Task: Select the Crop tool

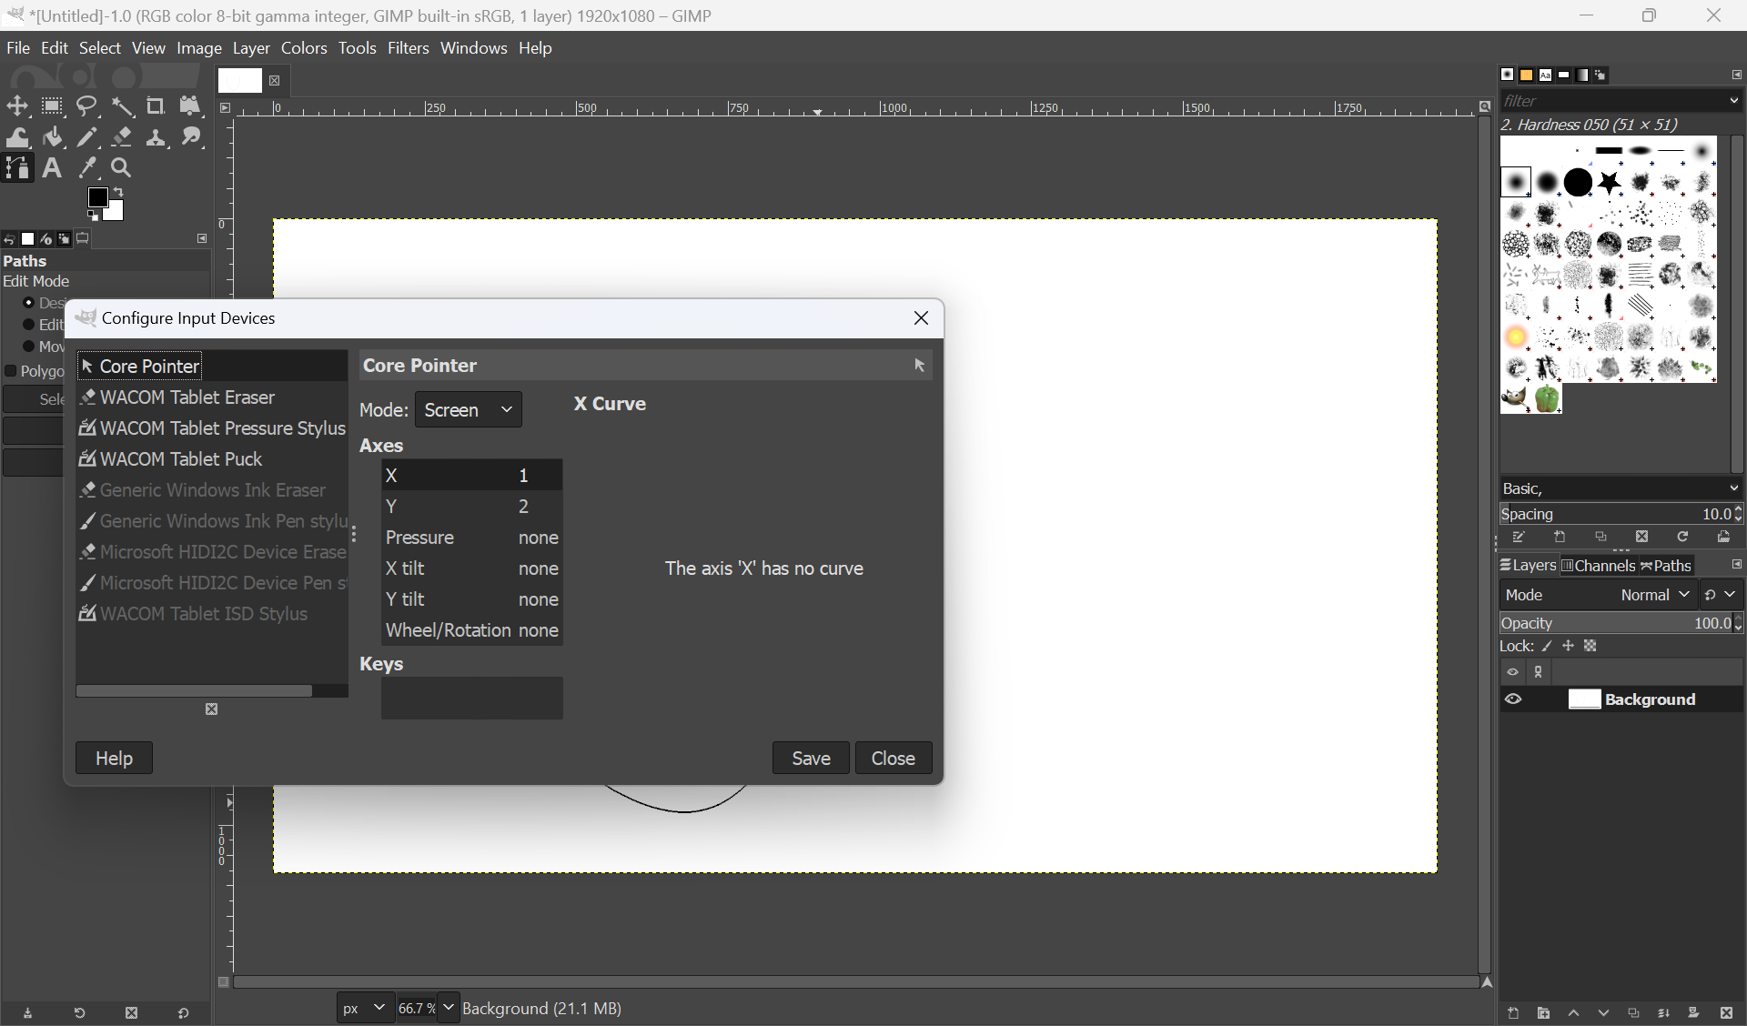Action: (156, 106)
